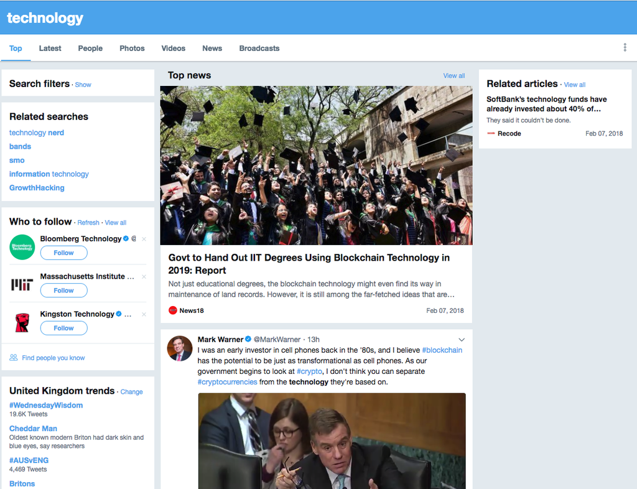Click the MIT logo avatar
Image resolution: width=637 pixels, height=489 pixels.
[x=22, y=284]
